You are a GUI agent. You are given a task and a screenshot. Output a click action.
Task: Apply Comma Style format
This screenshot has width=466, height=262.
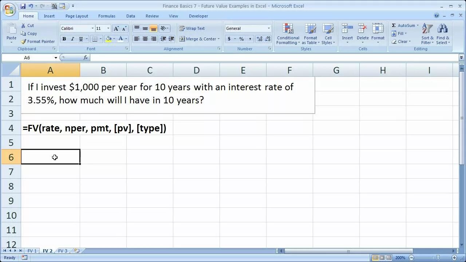point(250,39)
